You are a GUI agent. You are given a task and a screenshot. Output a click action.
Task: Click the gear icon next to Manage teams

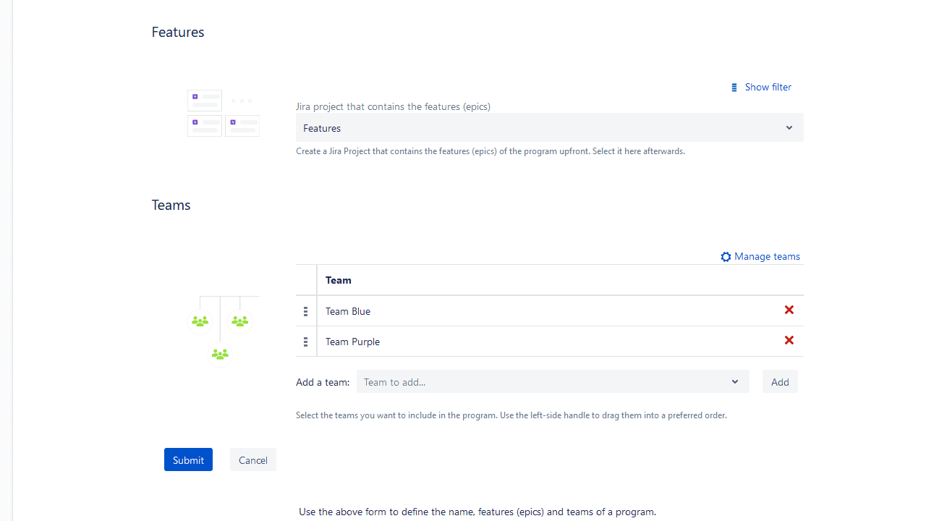(x=726, y=256)
